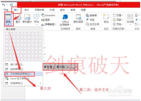
Task: Expand the 形状 dropdown arrow
Action: click(x=37, y=25)
